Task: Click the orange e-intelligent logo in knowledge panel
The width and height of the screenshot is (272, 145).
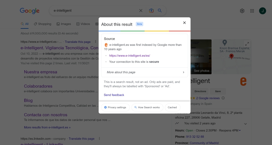Action: [243, 81]
